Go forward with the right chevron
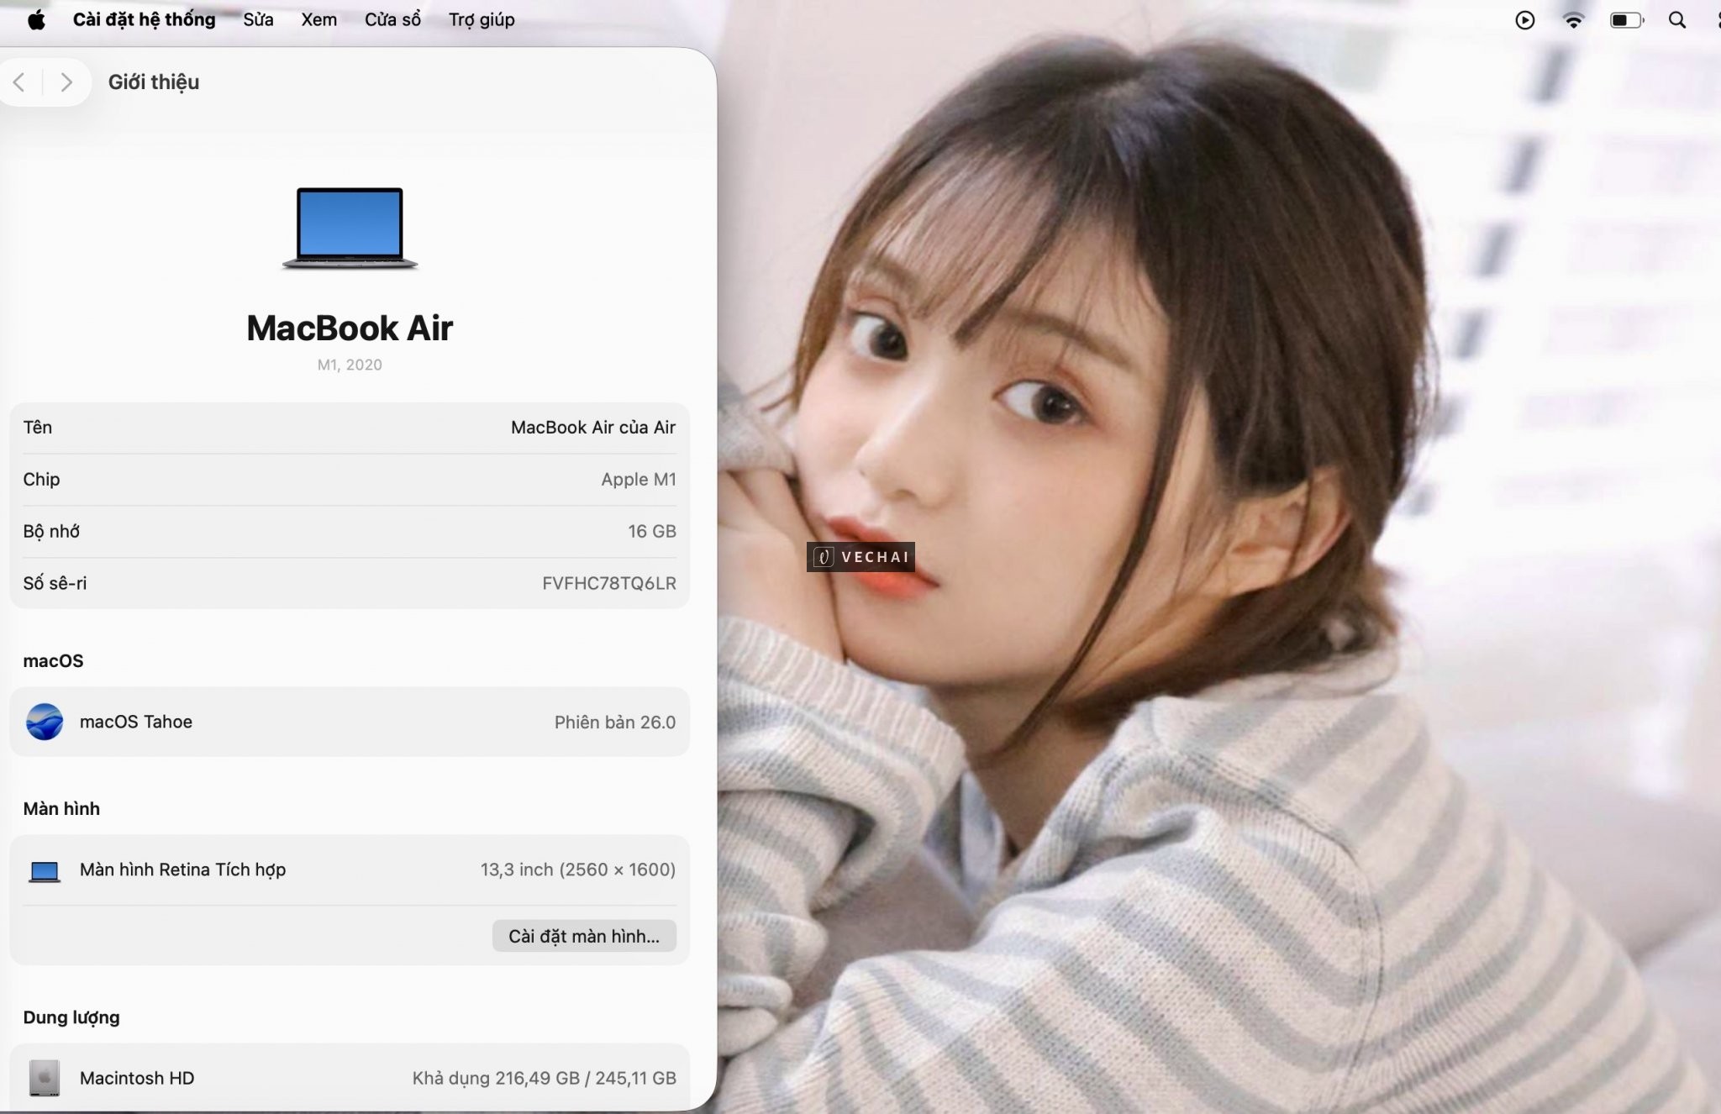The height and width of the screenshot is (1114, 1721). [x=66, y=82]
